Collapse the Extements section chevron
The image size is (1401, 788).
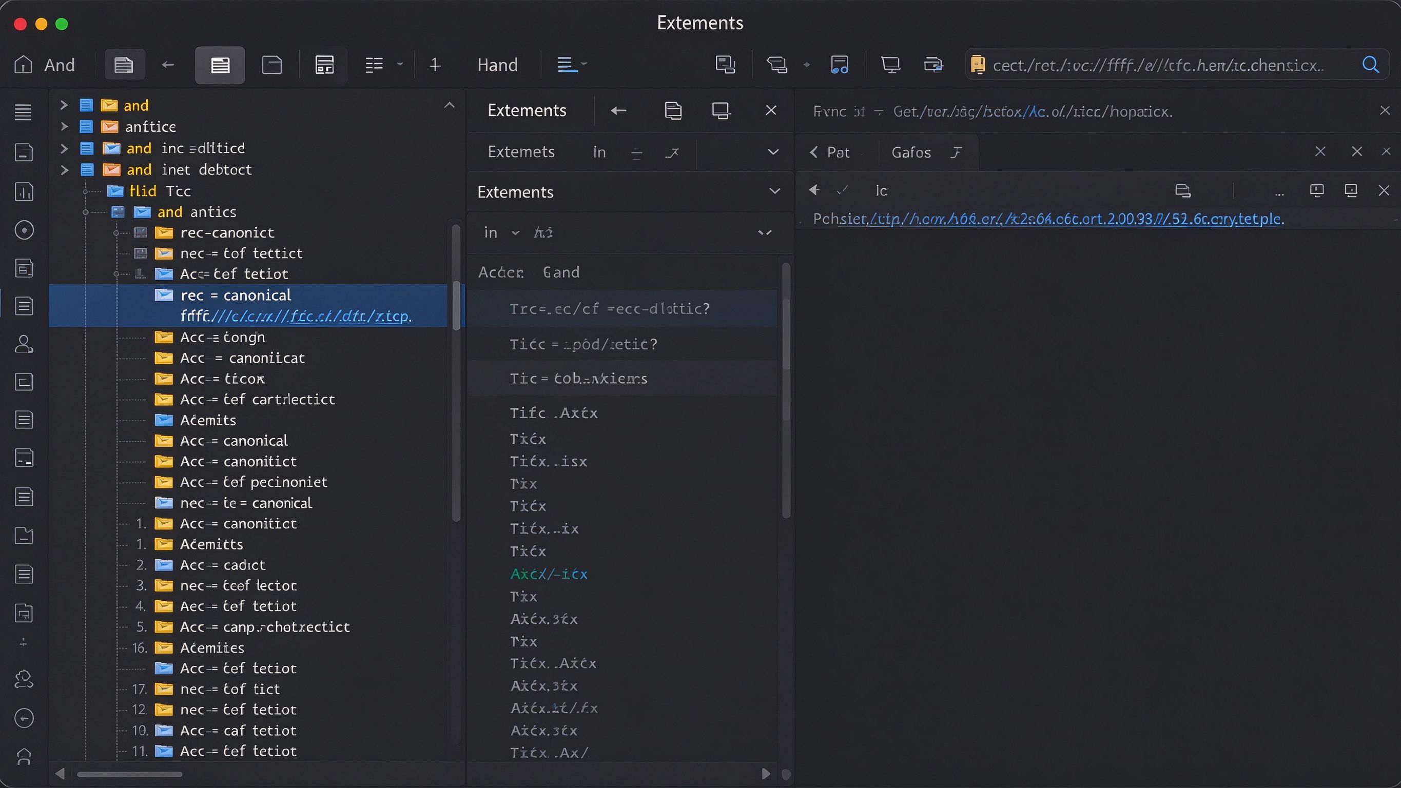click(x=774, y=191)
